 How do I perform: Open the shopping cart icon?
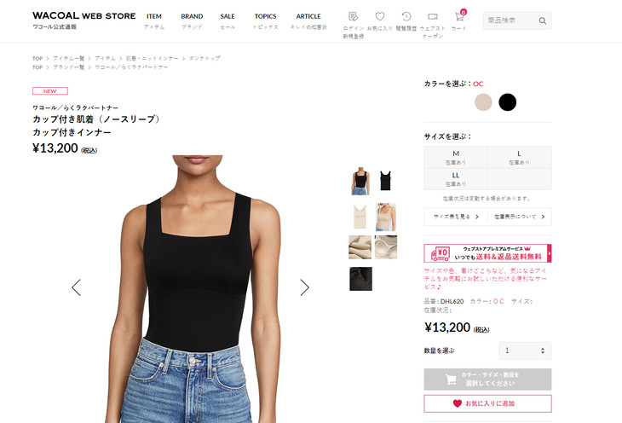click(x=459, y=16)
